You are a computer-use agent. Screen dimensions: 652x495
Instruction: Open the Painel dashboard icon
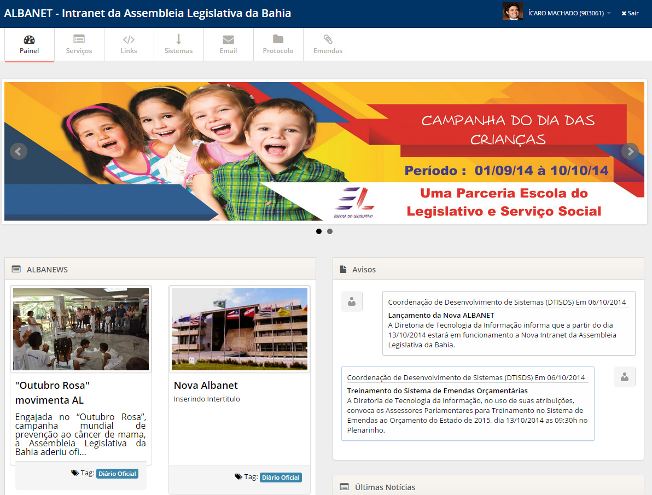30,40
